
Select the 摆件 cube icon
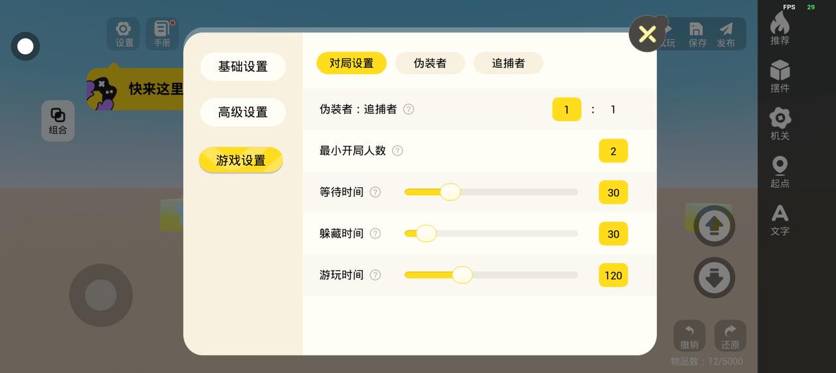coord(780,76)
